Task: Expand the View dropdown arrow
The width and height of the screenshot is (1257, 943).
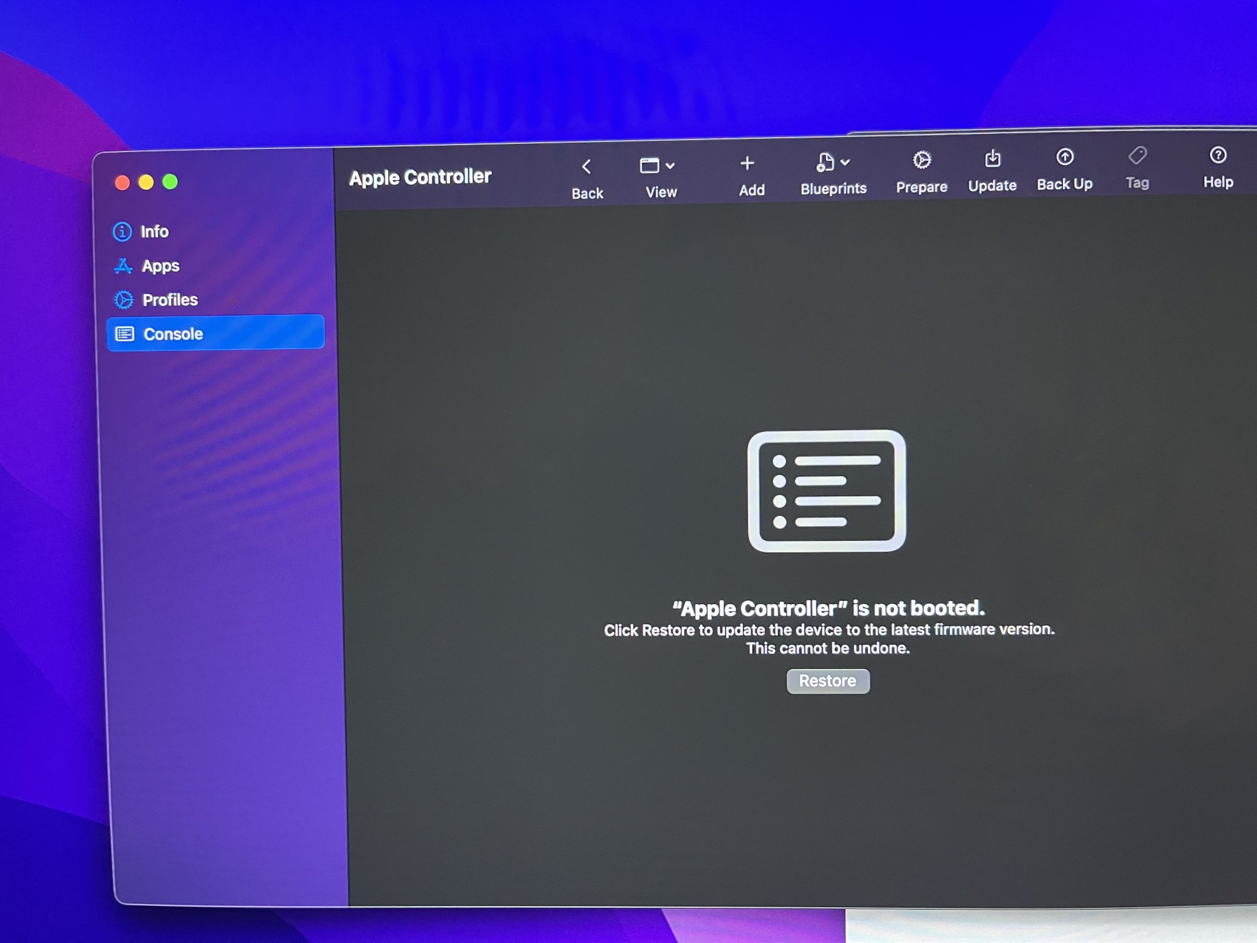Action: pos(670,166)
